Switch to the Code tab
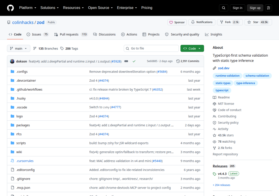The width and height of the screenshot is (279, 196). [15, 34]
